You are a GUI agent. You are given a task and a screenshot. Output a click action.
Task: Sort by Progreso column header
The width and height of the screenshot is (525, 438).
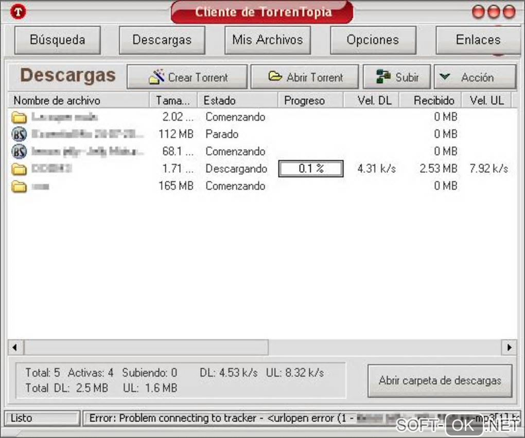(310, 100)
